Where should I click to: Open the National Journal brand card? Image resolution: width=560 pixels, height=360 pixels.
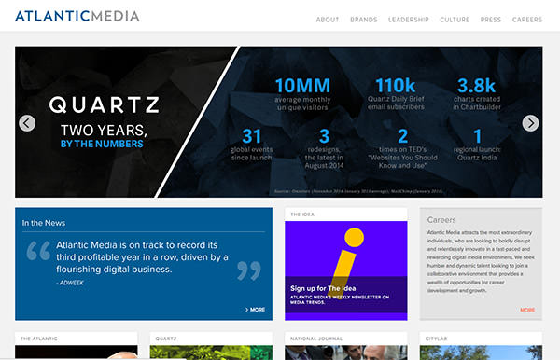pyautogui.click(x=345, y=346)
